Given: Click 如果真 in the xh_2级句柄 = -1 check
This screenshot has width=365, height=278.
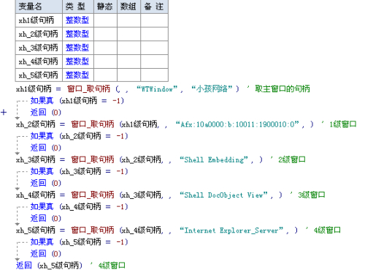Looking at the screenshot, I should pos(42,136).
